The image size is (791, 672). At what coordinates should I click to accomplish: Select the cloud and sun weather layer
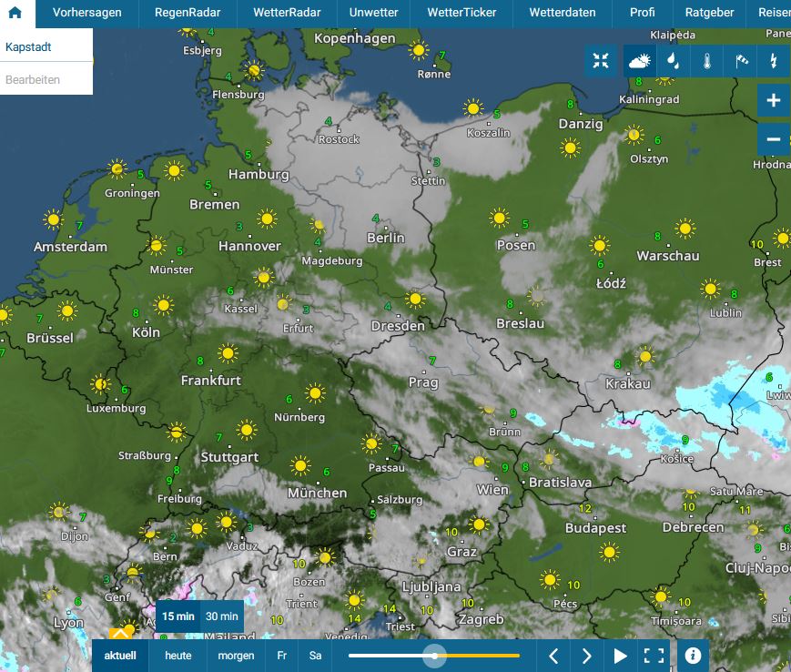tap(640, 61)
